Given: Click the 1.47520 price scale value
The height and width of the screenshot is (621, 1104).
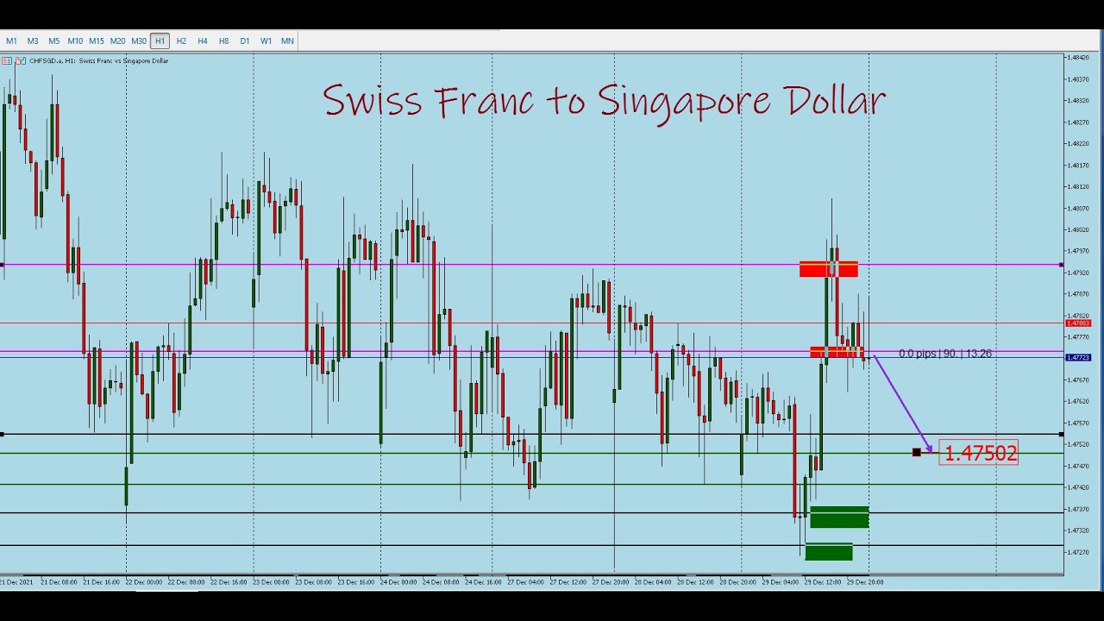Looking at the screenshot, I should 1078,444.
